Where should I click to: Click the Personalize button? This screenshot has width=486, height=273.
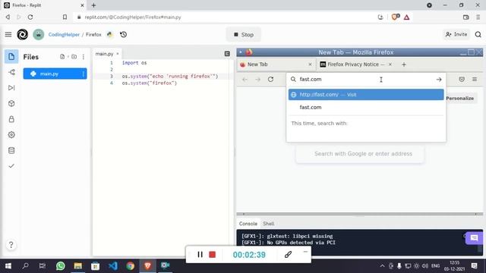tap(460, 98)
